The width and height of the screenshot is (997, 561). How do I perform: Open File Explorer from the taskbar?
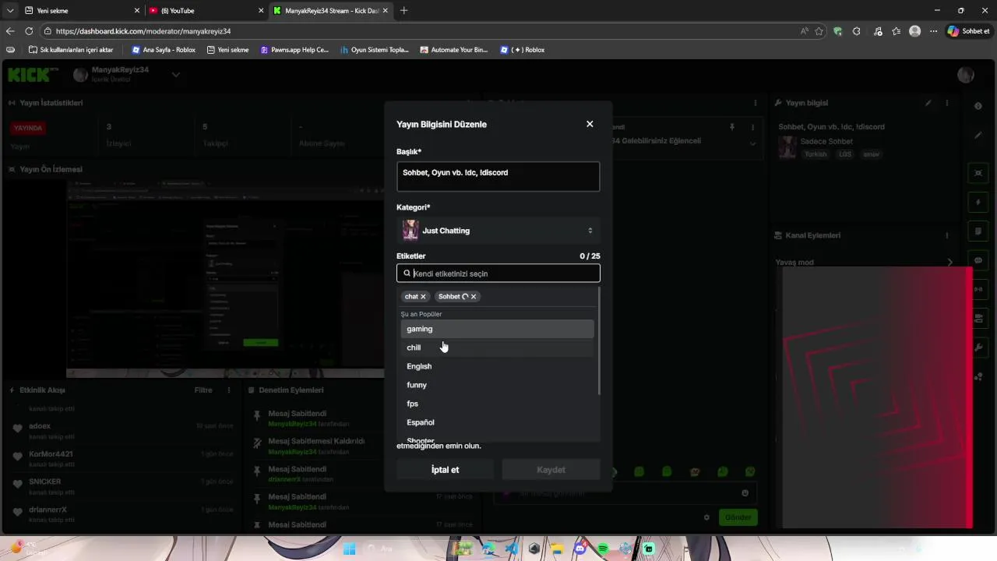557,549
